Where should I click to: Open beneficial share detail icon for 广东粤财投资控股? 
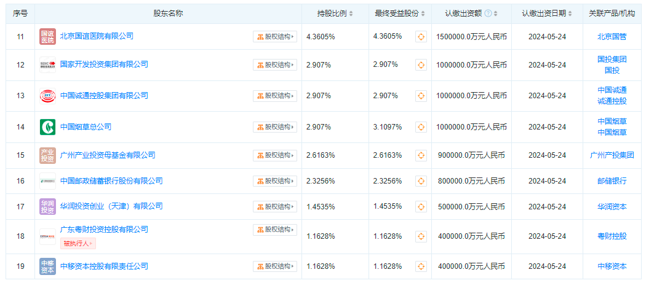click(x=421, y=236)
